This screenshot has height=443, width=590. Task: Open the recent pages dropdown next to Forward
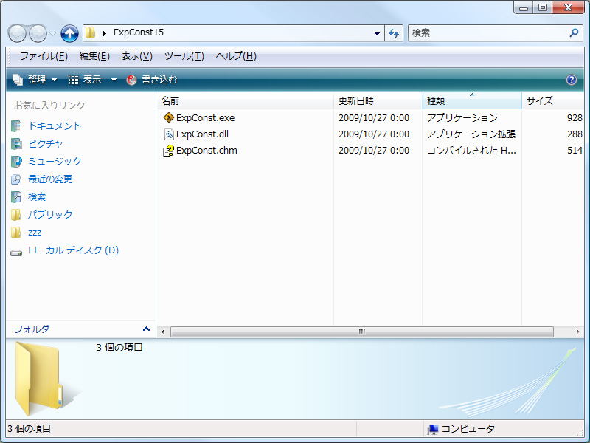(x=53, y=34)
